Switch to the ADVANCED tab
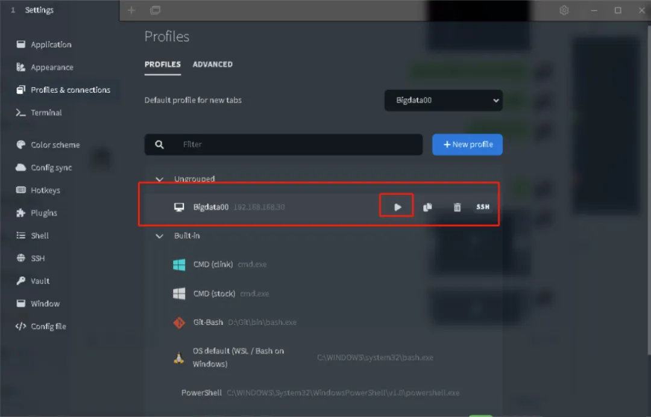Viewport: 651px width, 417px height. (x=213, y=64)
